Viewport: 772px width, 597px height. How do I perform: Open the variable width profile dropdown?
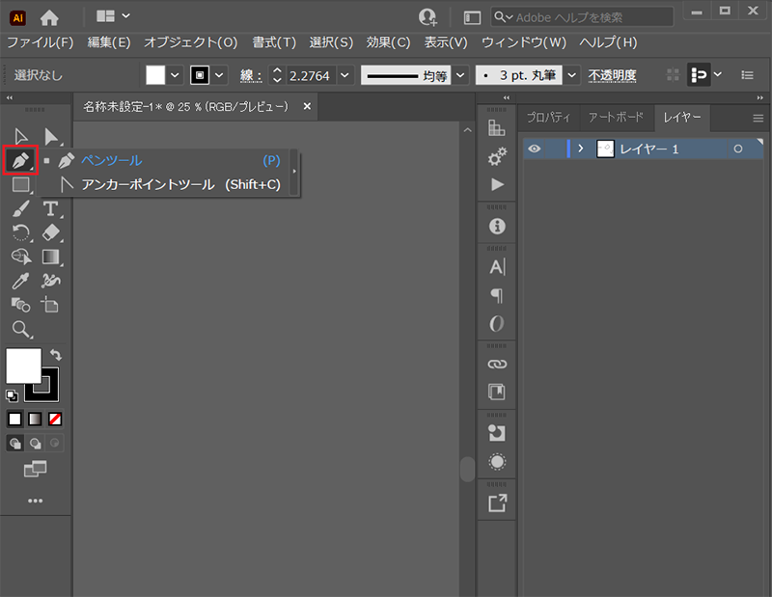click(460, 75)
